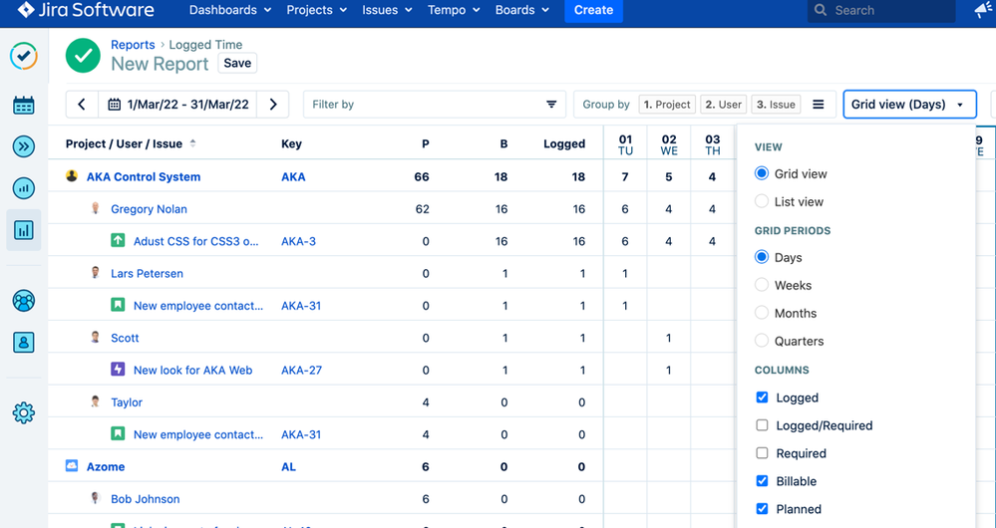This screenshot has width=996, height=528.
Task: Open the teams group icon in sidebar
Action: [24, 301]
